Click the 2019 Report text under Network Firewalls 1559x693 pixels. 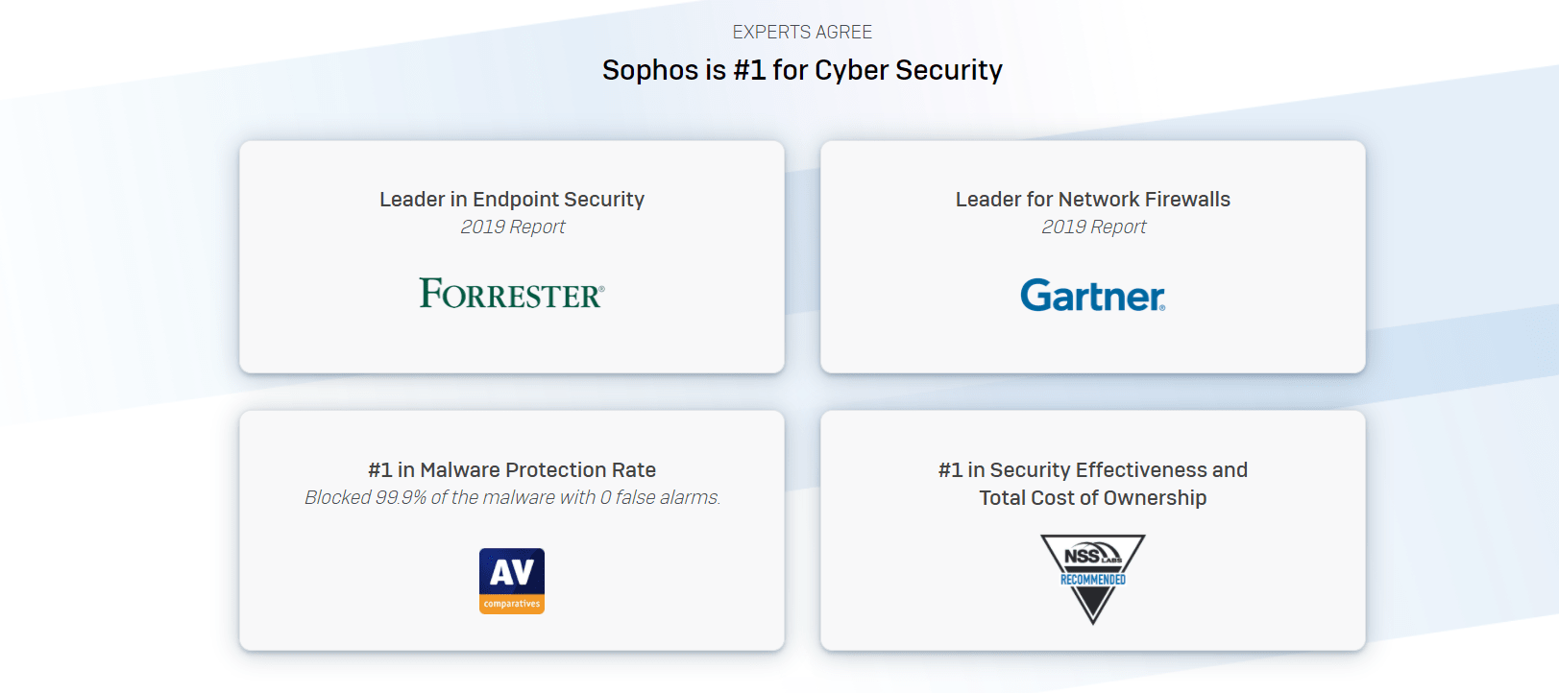coord(1093,227)
